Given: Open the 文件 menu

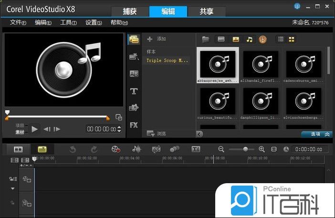Looking at the screenshot, I should [18, 22].
